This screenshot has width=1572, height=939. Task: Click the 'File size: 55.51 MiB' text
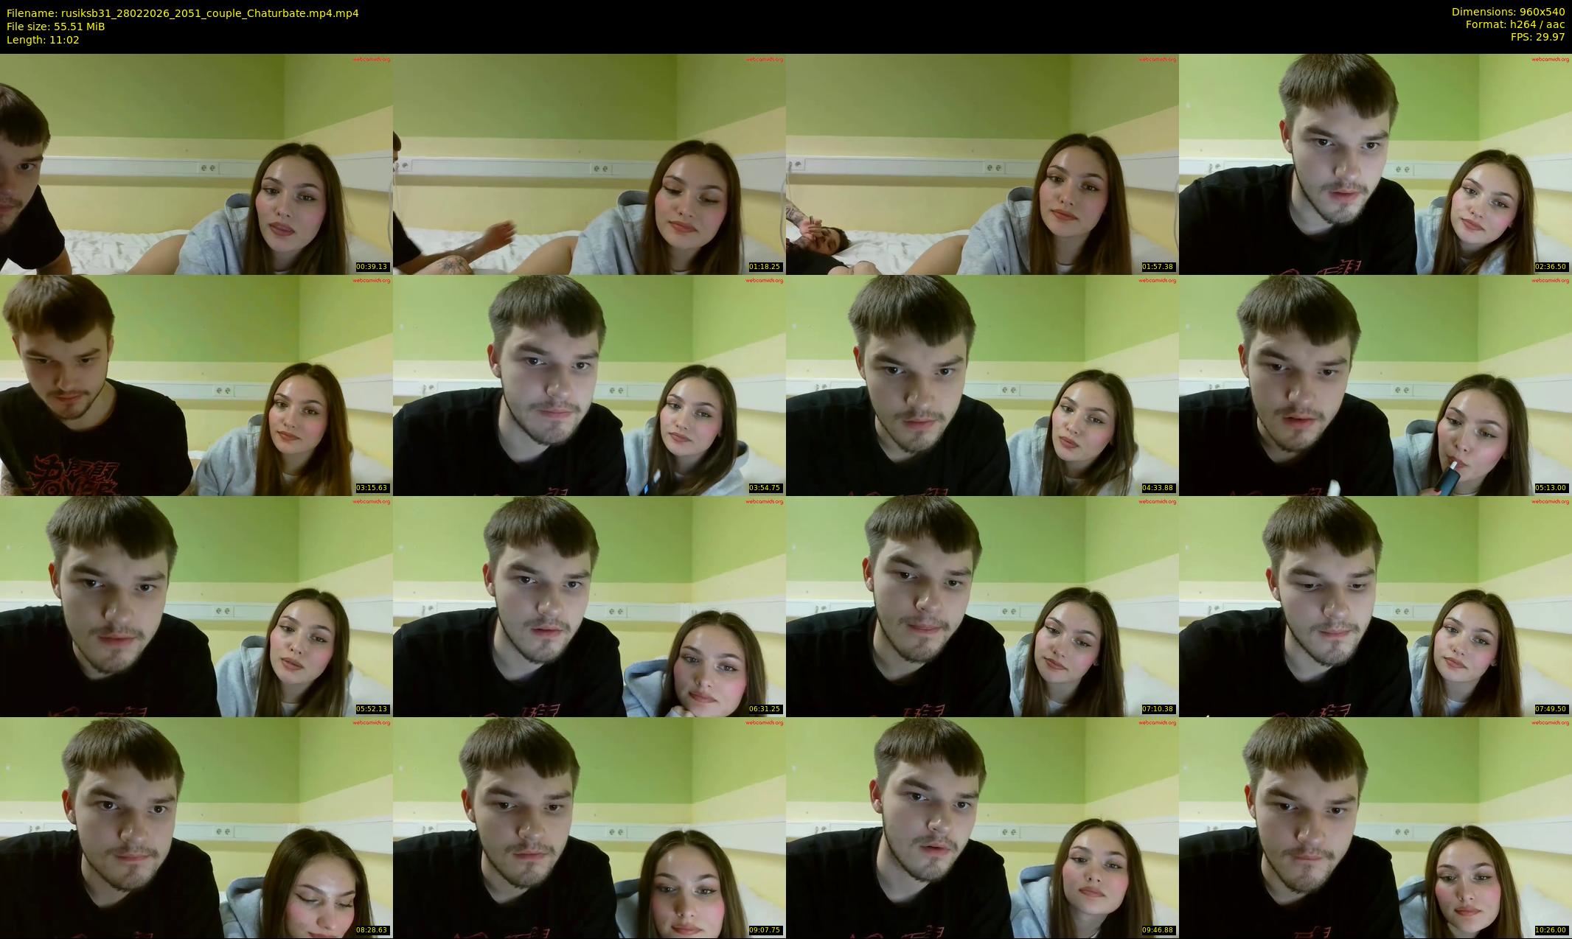click(x=56, y=27)
